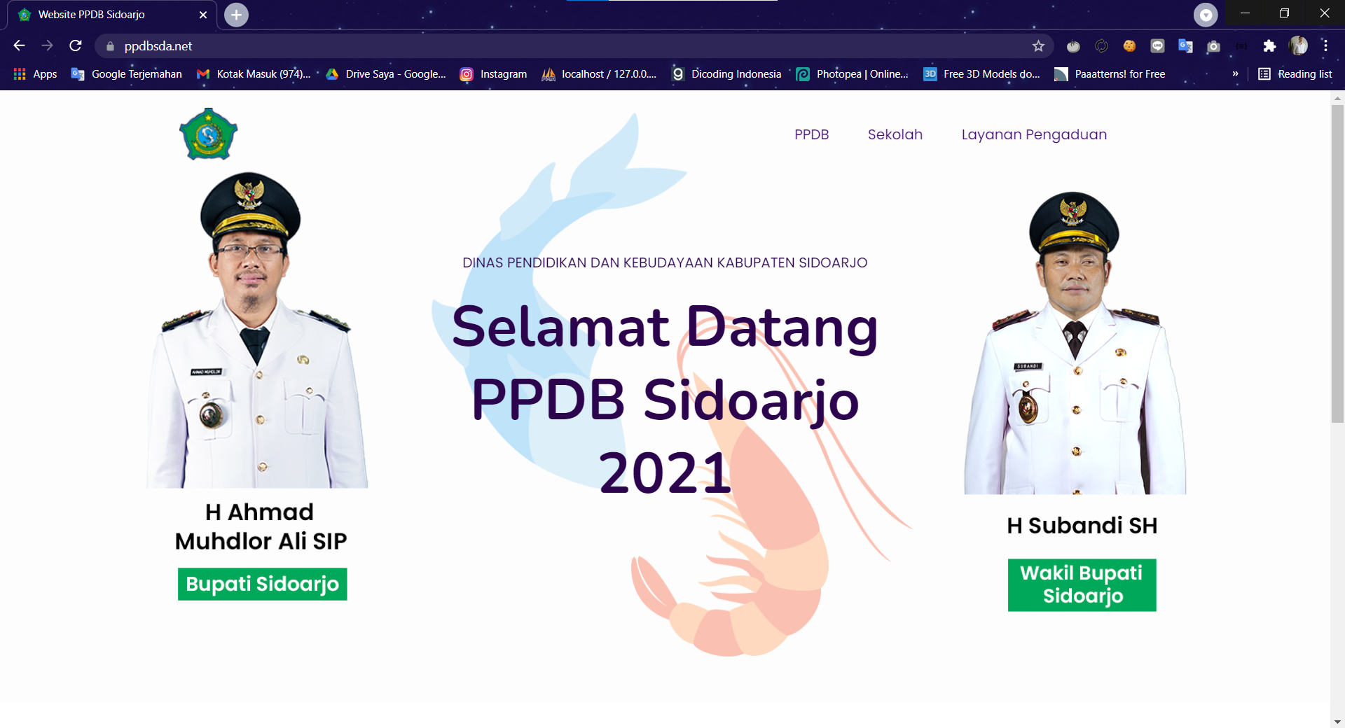Open the Reading list panel
This screenshot has width=1345, height=728.
pyautogui.click(x=1295, y=74)
